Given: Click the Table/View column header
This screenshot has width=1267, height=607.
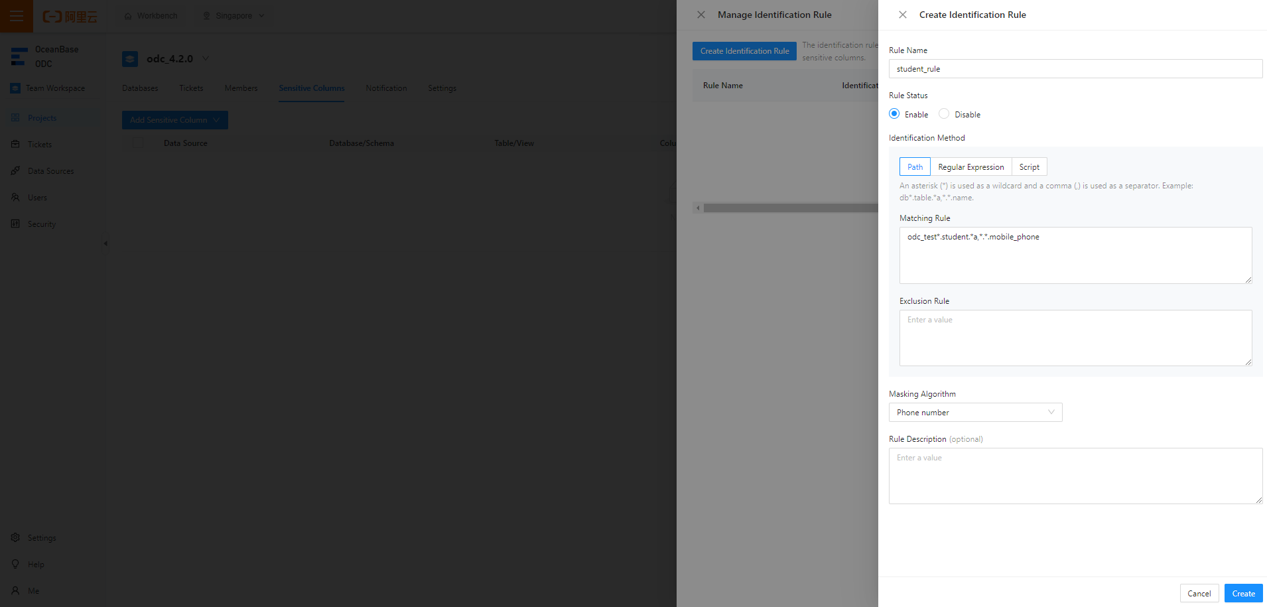Looking at the screenshot, I should click(x=514, y=143).
